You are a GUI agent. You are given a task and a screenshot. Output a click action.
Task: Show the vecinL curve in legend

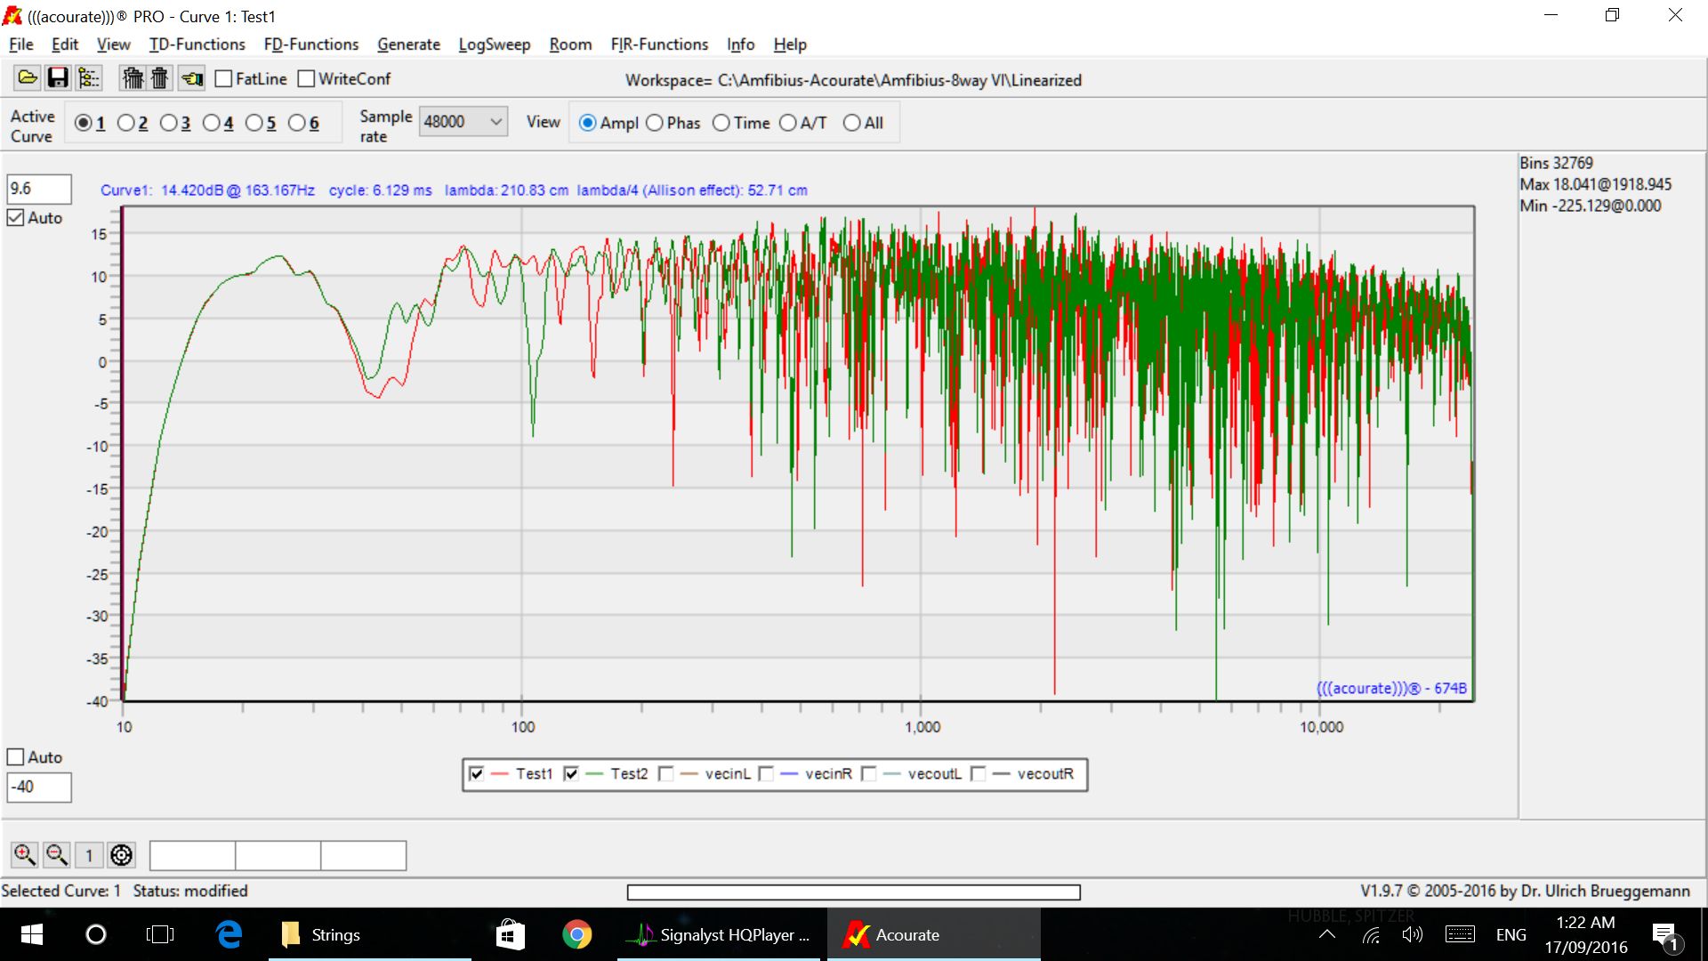click(666, 774)
